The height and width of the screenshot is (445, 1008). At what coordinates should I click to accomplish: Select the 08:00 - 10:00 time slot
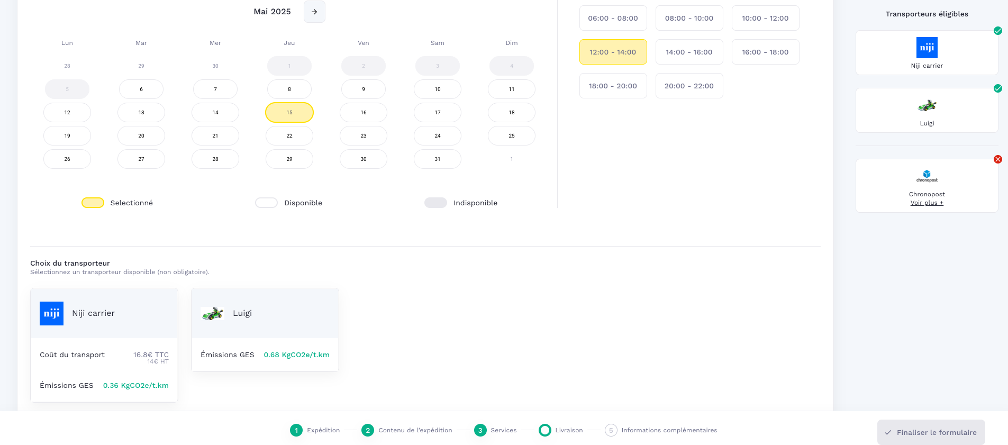pyautogui.click(x=689, y=18)
